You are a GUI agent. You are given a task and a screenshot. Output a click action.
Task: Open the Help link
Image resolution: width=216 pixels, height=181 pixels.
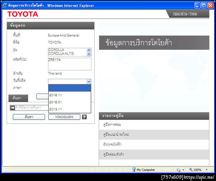[193, 14]
